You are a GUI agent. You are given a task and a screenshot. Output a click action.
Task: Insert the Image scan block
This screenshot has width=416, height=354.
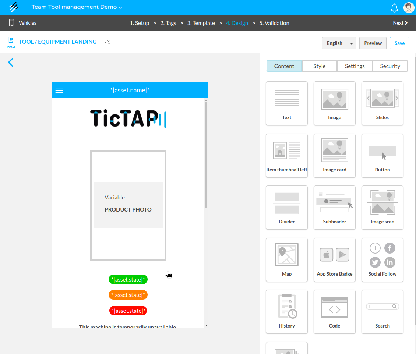[382, 208]
